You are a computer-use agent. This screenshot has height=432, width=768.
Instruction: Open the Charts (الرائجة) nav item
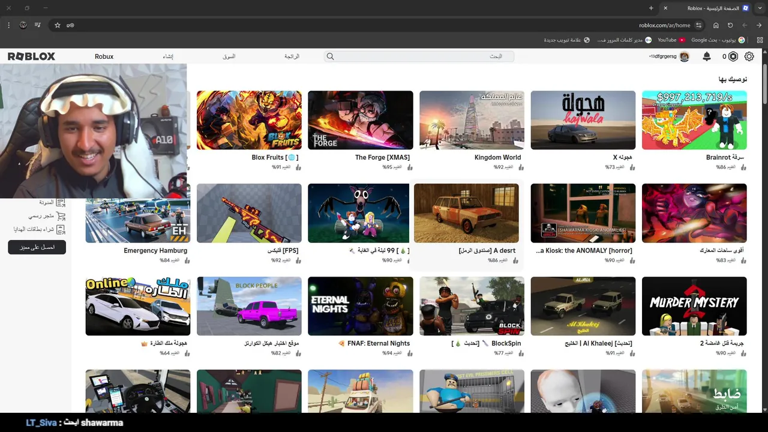click(292, 56)
